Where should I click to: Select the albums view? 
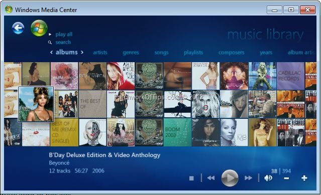tap(67, 52)
